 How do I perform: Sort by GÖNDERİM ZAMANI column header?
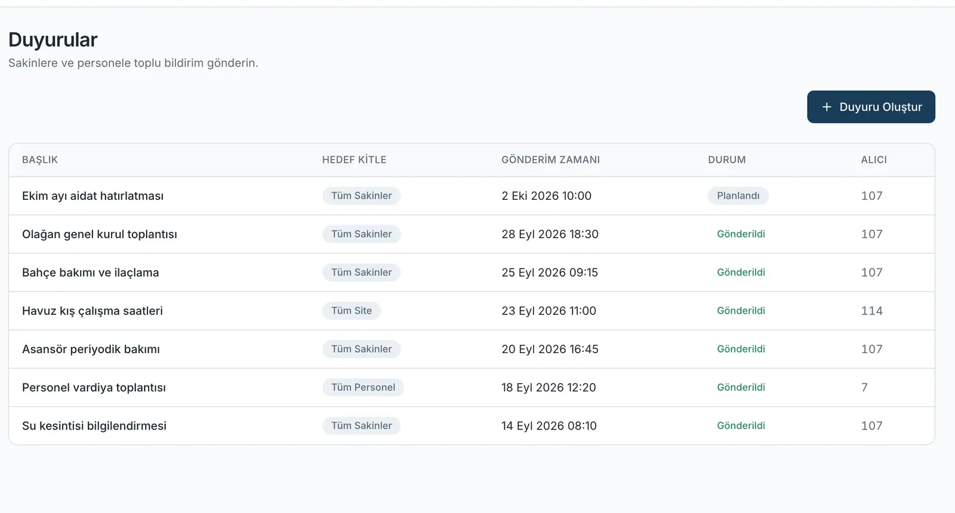pos(550,160)
